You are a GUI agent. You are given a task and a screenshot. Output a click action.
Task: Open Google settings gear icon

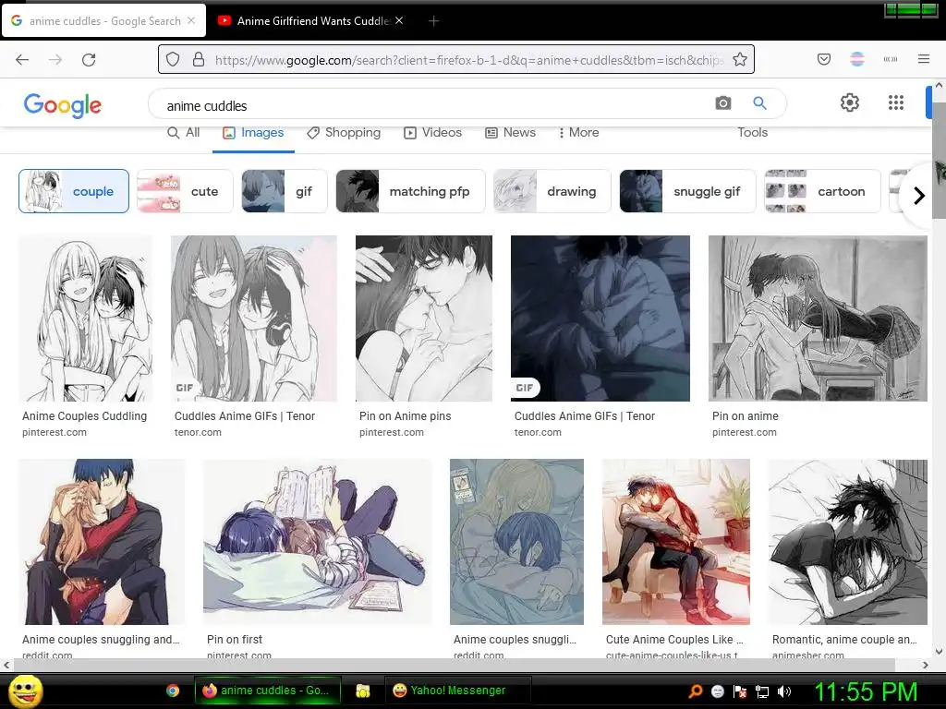point(850,102)
